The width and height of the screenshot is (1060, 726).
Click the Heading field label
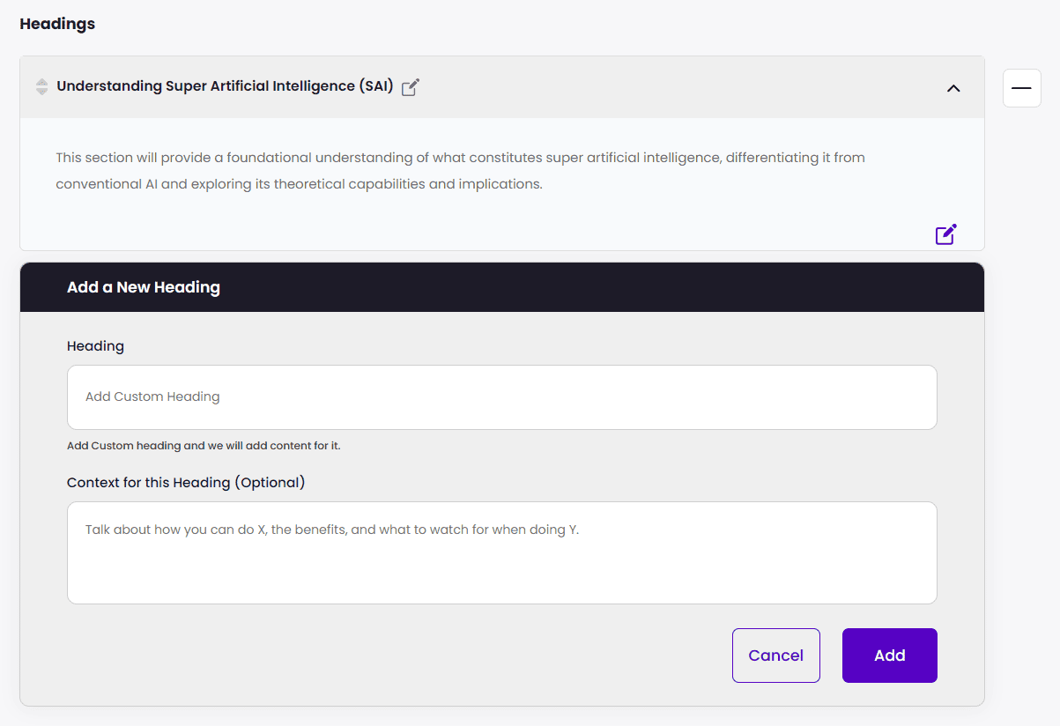(95, 346)
